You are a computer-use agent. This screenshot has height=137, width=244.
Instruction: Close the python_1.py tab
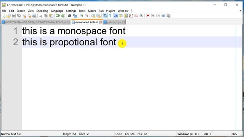click(124, 22)
